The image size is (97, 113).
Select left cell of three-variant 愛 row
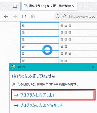tap(40, 54)
